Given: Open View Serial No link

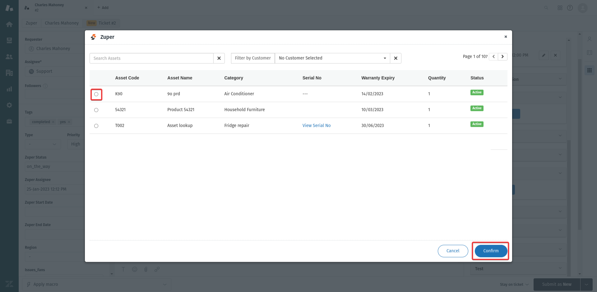Looking at the screenshot, I should point(316,126).
